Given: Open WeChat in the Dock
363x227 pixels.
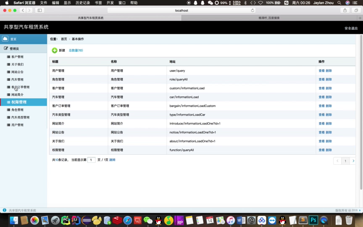Looking at the screenshot, I should coord(148,220).
